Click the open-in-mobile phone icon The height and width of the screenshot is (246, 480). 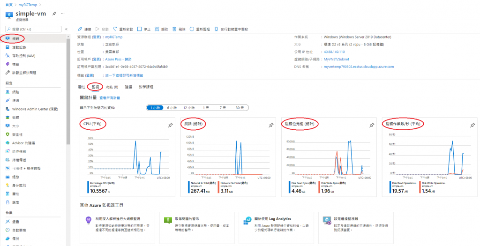tap(216, 29)
